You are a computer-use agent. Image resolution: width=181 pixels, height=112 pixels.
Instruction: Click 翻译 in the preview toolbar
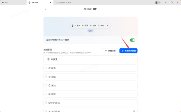(x=85, y=26)
